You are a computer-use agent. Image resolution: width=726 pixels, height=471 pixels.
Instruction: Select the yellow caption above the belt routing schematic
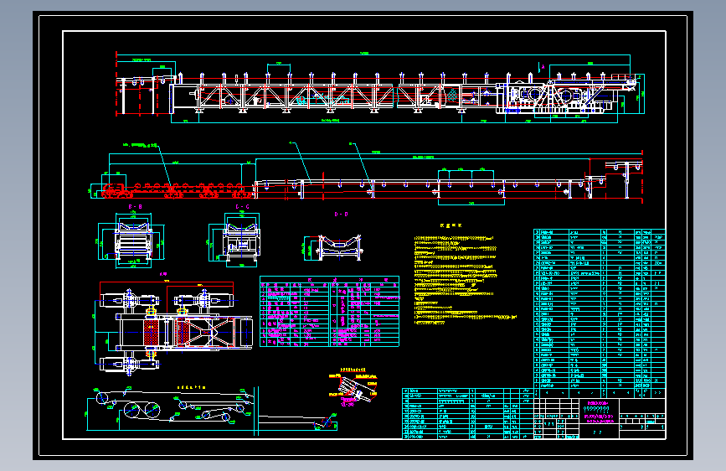click(x=191, y=387)
